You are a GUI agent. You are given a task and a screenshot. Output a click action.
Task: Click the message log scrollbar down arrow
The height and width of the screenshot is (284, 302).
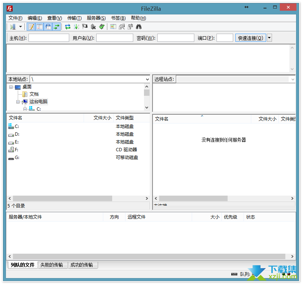292,69
